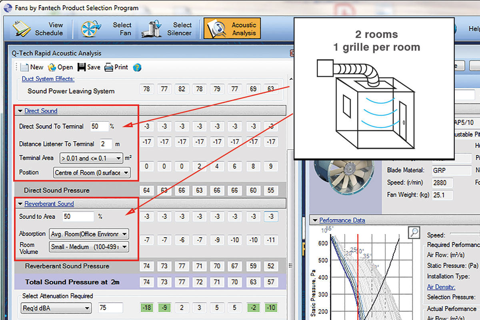Open the Absorption dropdown
The height and width of the screenshot is (320, 480).
point(125,234)
